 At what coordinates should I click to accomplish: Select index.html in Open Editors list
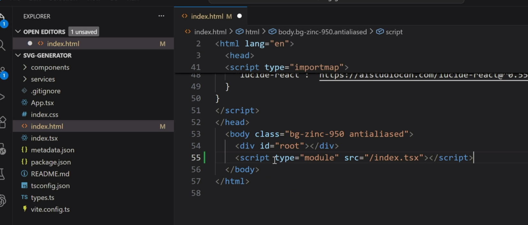coord(93,43)
